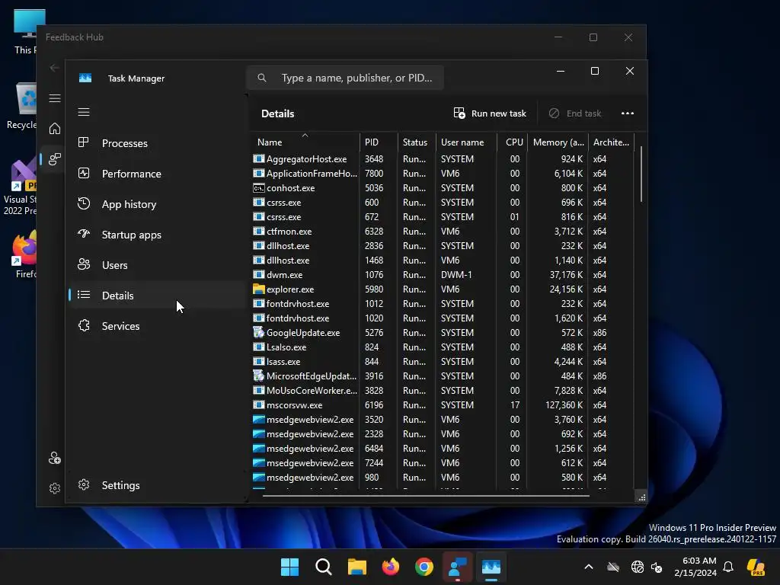This screenshot has height=585, width=780.
Task: Toggle Task Manager hamburger navigation menu
Action: 84,112
